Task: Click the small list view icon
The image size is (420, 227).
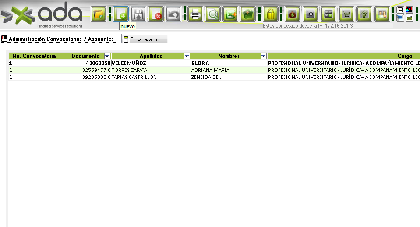Action: (x=400, y=10)
